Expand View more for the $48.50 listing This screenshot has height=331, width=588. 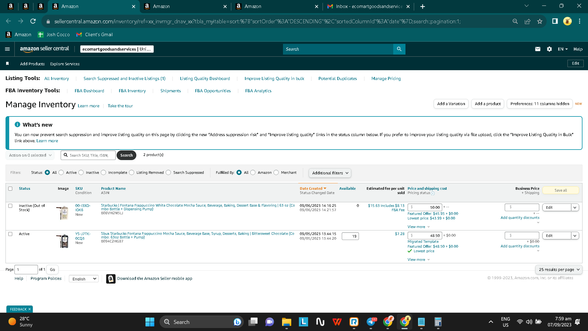[418, 260]
